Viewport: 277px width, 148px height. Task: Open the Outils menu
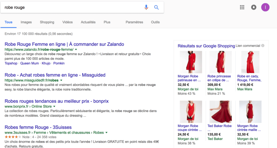pyautogui.click(x=155, y=22)
